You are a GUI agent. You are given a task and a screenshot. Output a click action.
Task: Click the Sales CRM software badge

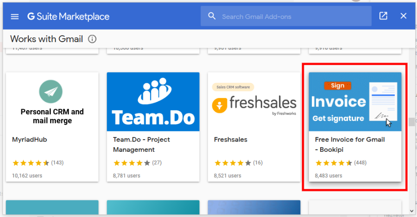233,87
